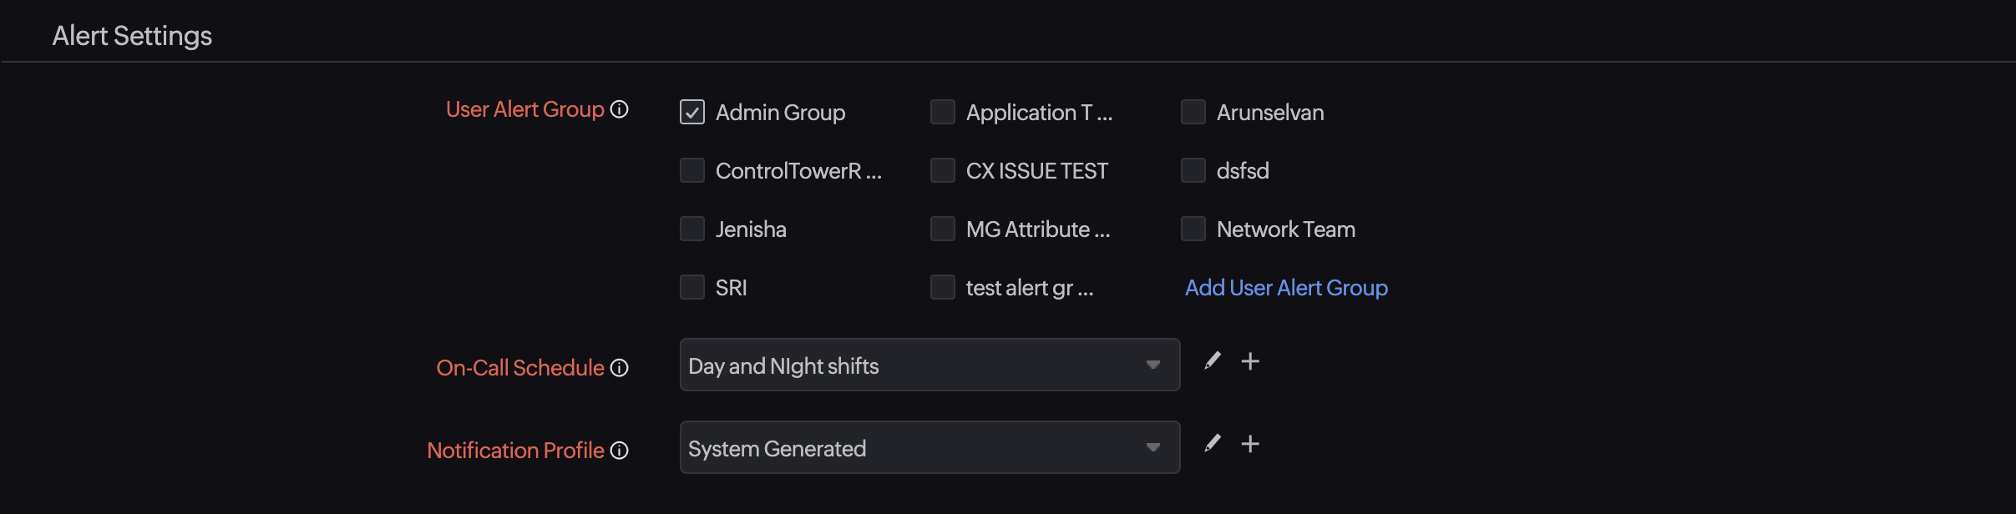Click info icon beside On-Call Schedule
Screen dimensions: 2016x514
pyautogui.click(x=619, y=368)
